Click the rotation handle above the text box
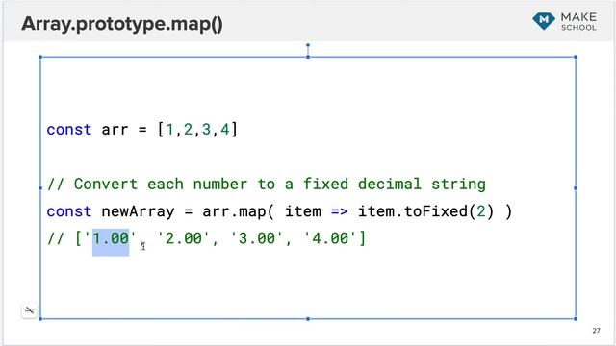 pos(308,45)
